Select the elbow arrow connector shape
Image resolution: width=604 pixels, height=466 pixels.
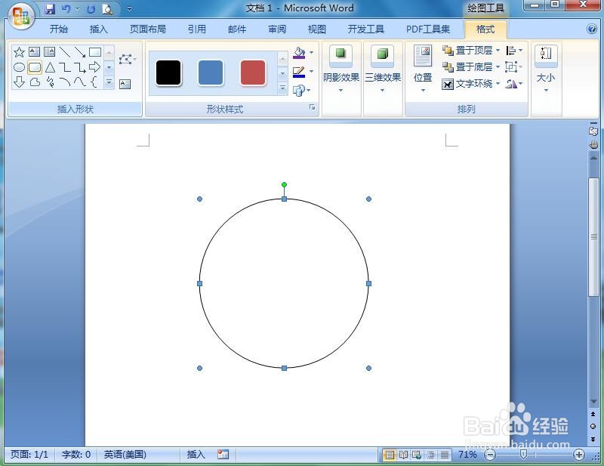80,67
